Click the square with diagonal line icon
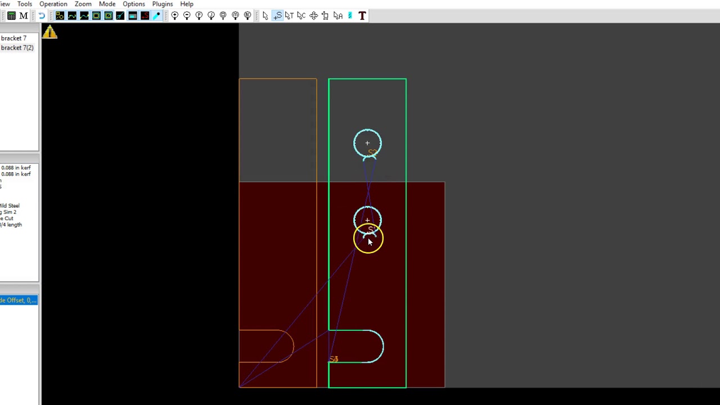The height and width of the screenshot is (405, 720). [x=108, y=16]
